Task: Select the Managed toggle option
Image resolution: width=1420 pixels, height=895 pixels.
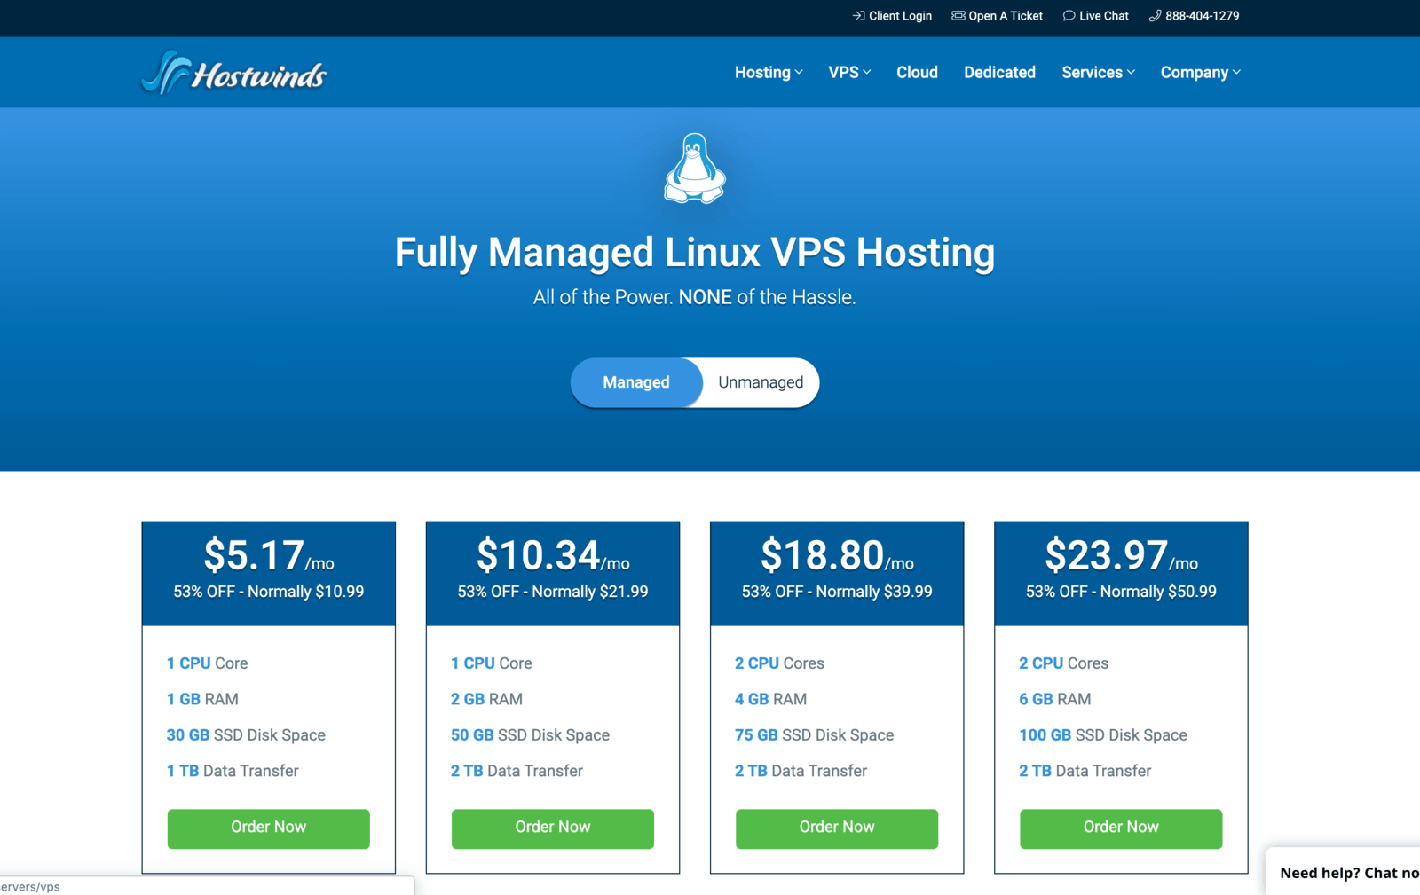Action: 636,382
